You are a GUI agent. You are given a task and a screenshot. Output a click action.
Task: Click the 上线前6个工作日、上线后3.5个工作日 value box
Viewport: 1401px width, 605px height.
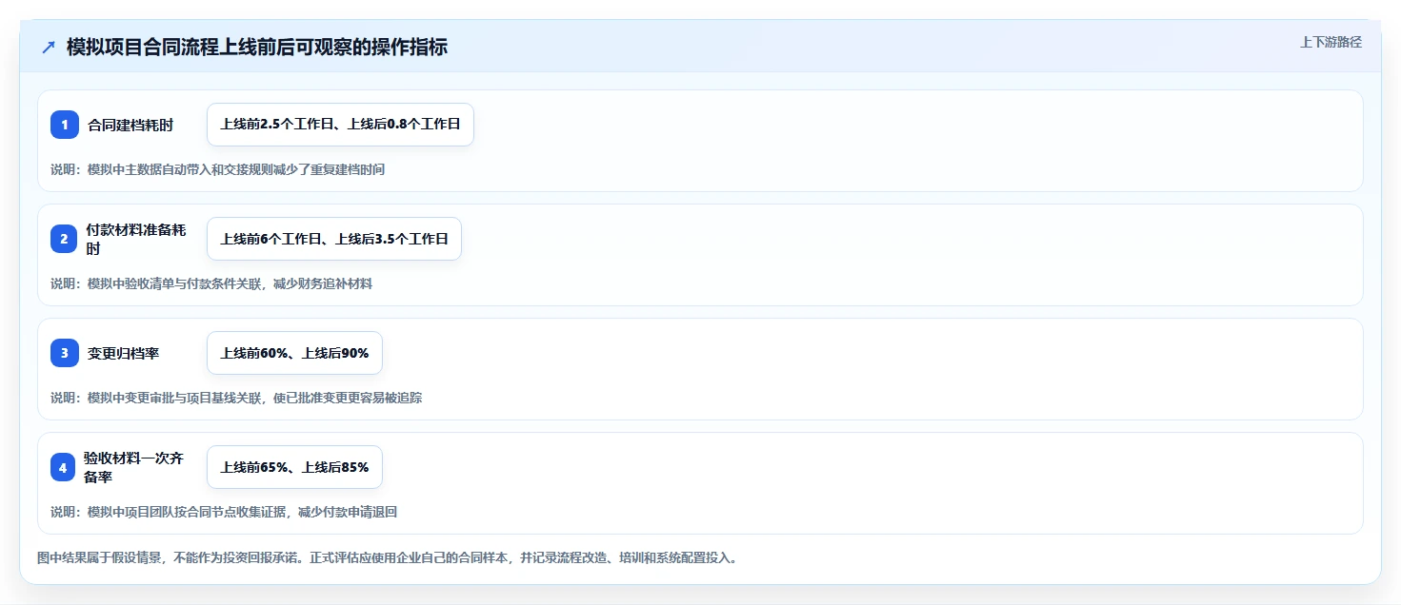pos(334,239)
